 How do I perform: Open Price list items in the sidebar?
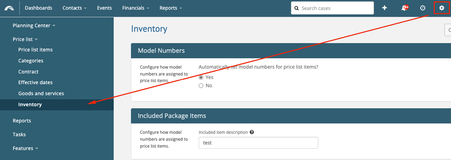(x=35, y=50)
